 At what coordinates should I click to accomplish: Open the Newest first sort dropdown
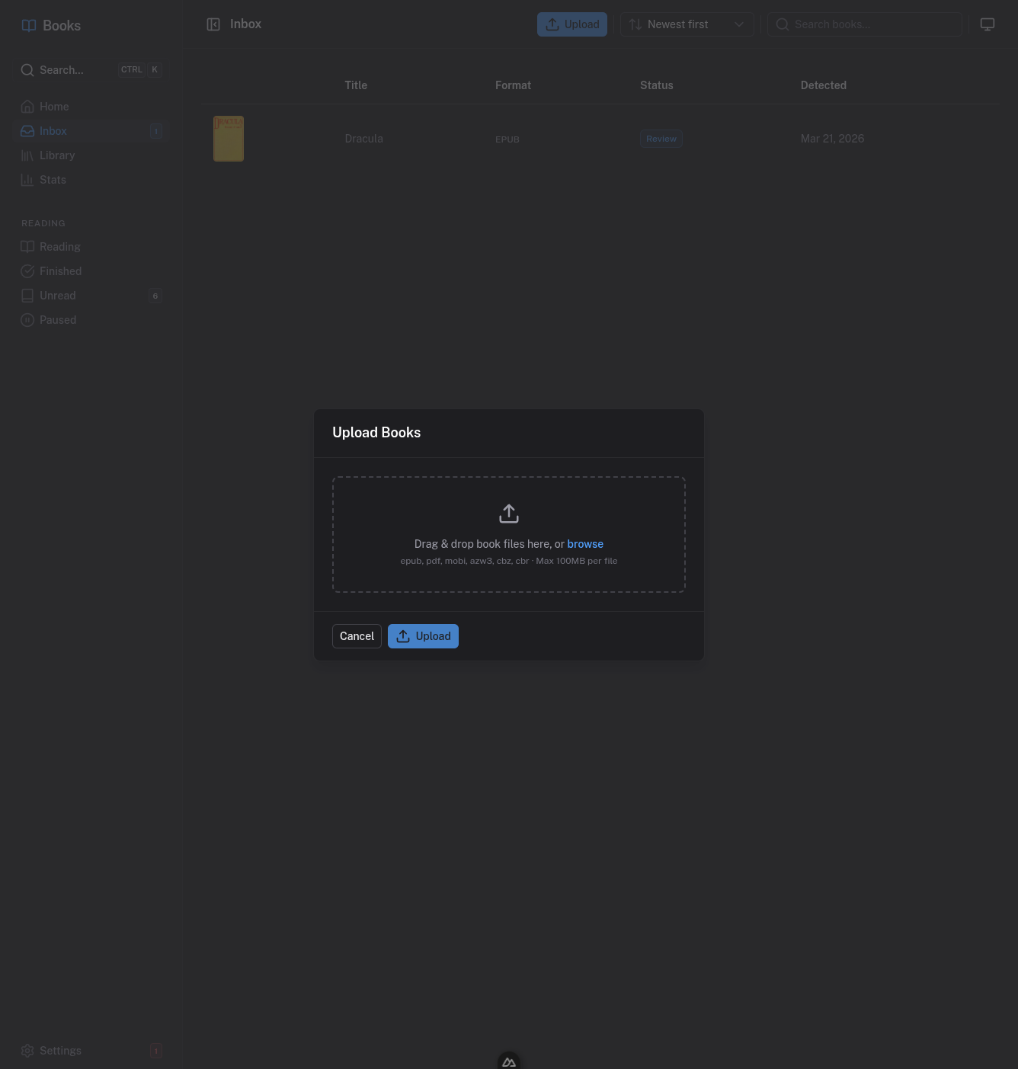[x=677, y=24]
